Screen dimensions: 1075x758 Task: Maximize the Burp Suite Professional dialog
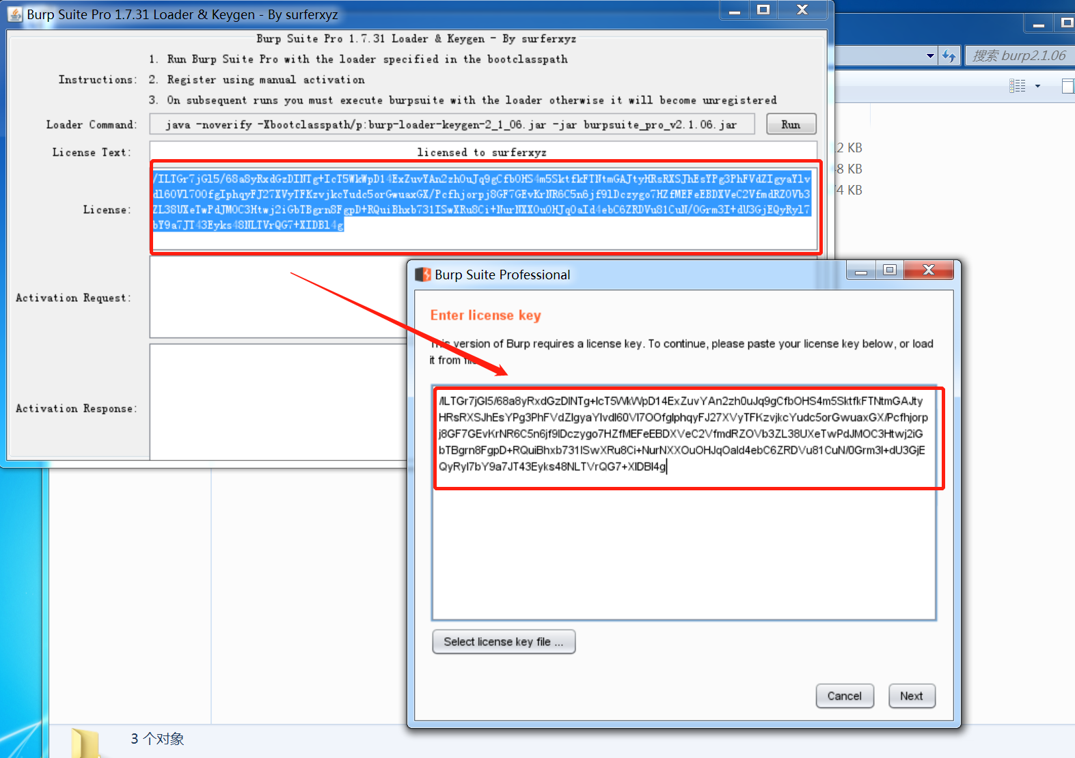(x=890, y=270)
